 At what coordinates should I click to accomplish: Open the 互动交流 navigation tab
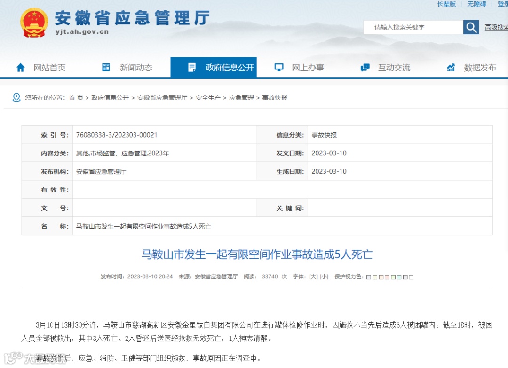coord(394,67)
